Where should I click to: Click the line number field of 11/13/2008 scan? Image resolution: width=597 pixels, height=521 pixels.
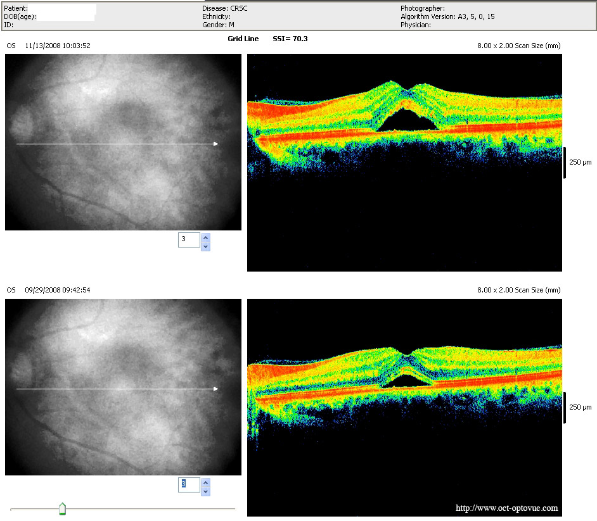[189, 239]
